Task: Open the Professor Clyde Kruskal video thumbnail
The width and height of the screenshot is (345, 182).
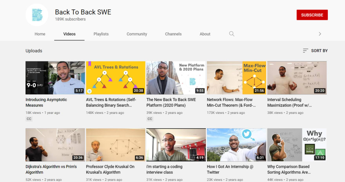Action: coord(116,145)
